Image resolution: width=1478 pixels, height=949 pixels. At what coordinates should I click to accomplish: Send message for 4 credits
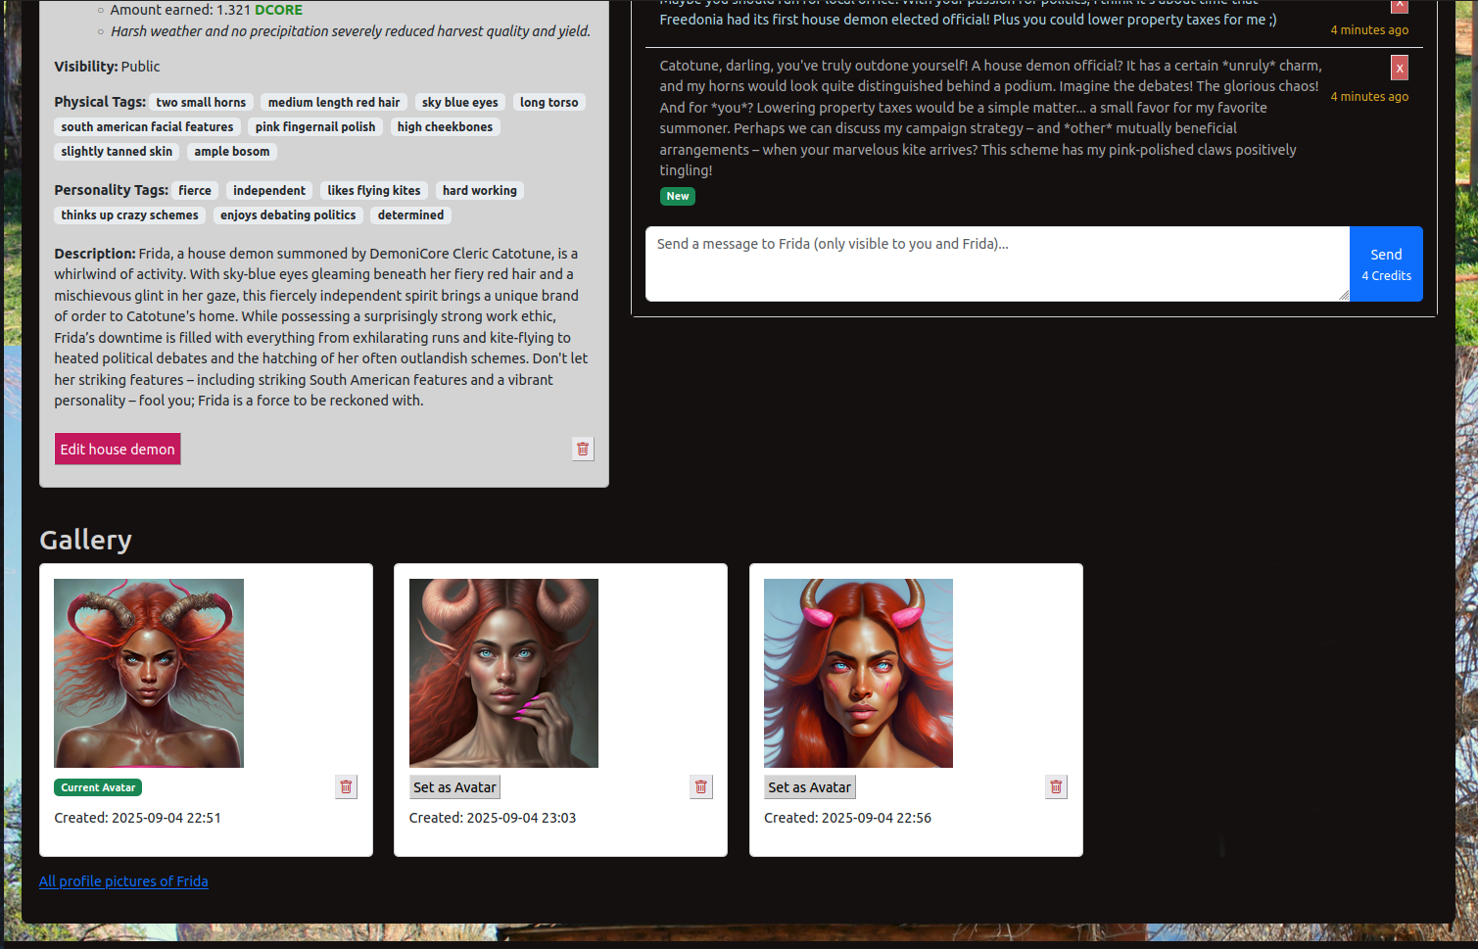[x=1385, y=264]
